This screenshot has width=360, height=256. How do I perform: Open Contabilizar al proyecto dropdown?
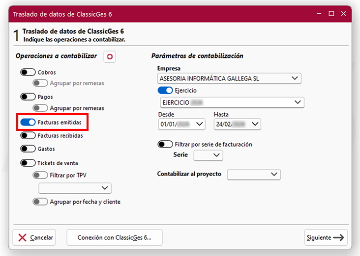[254, 175]
